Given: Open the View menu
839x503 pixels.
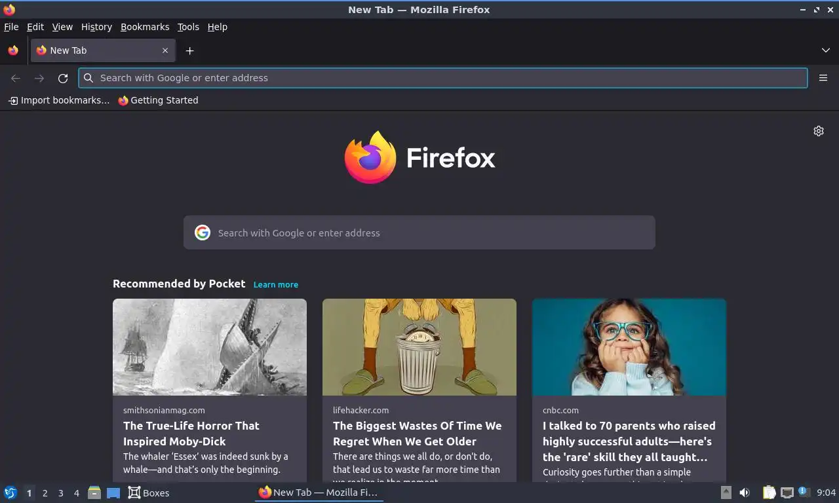Looking at the screenshot, I should tap(62, 27).
